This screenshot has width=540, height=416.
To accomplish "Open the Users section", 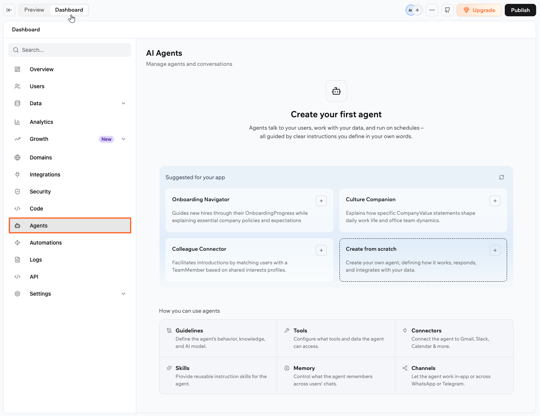I will (x=70, y=86).
